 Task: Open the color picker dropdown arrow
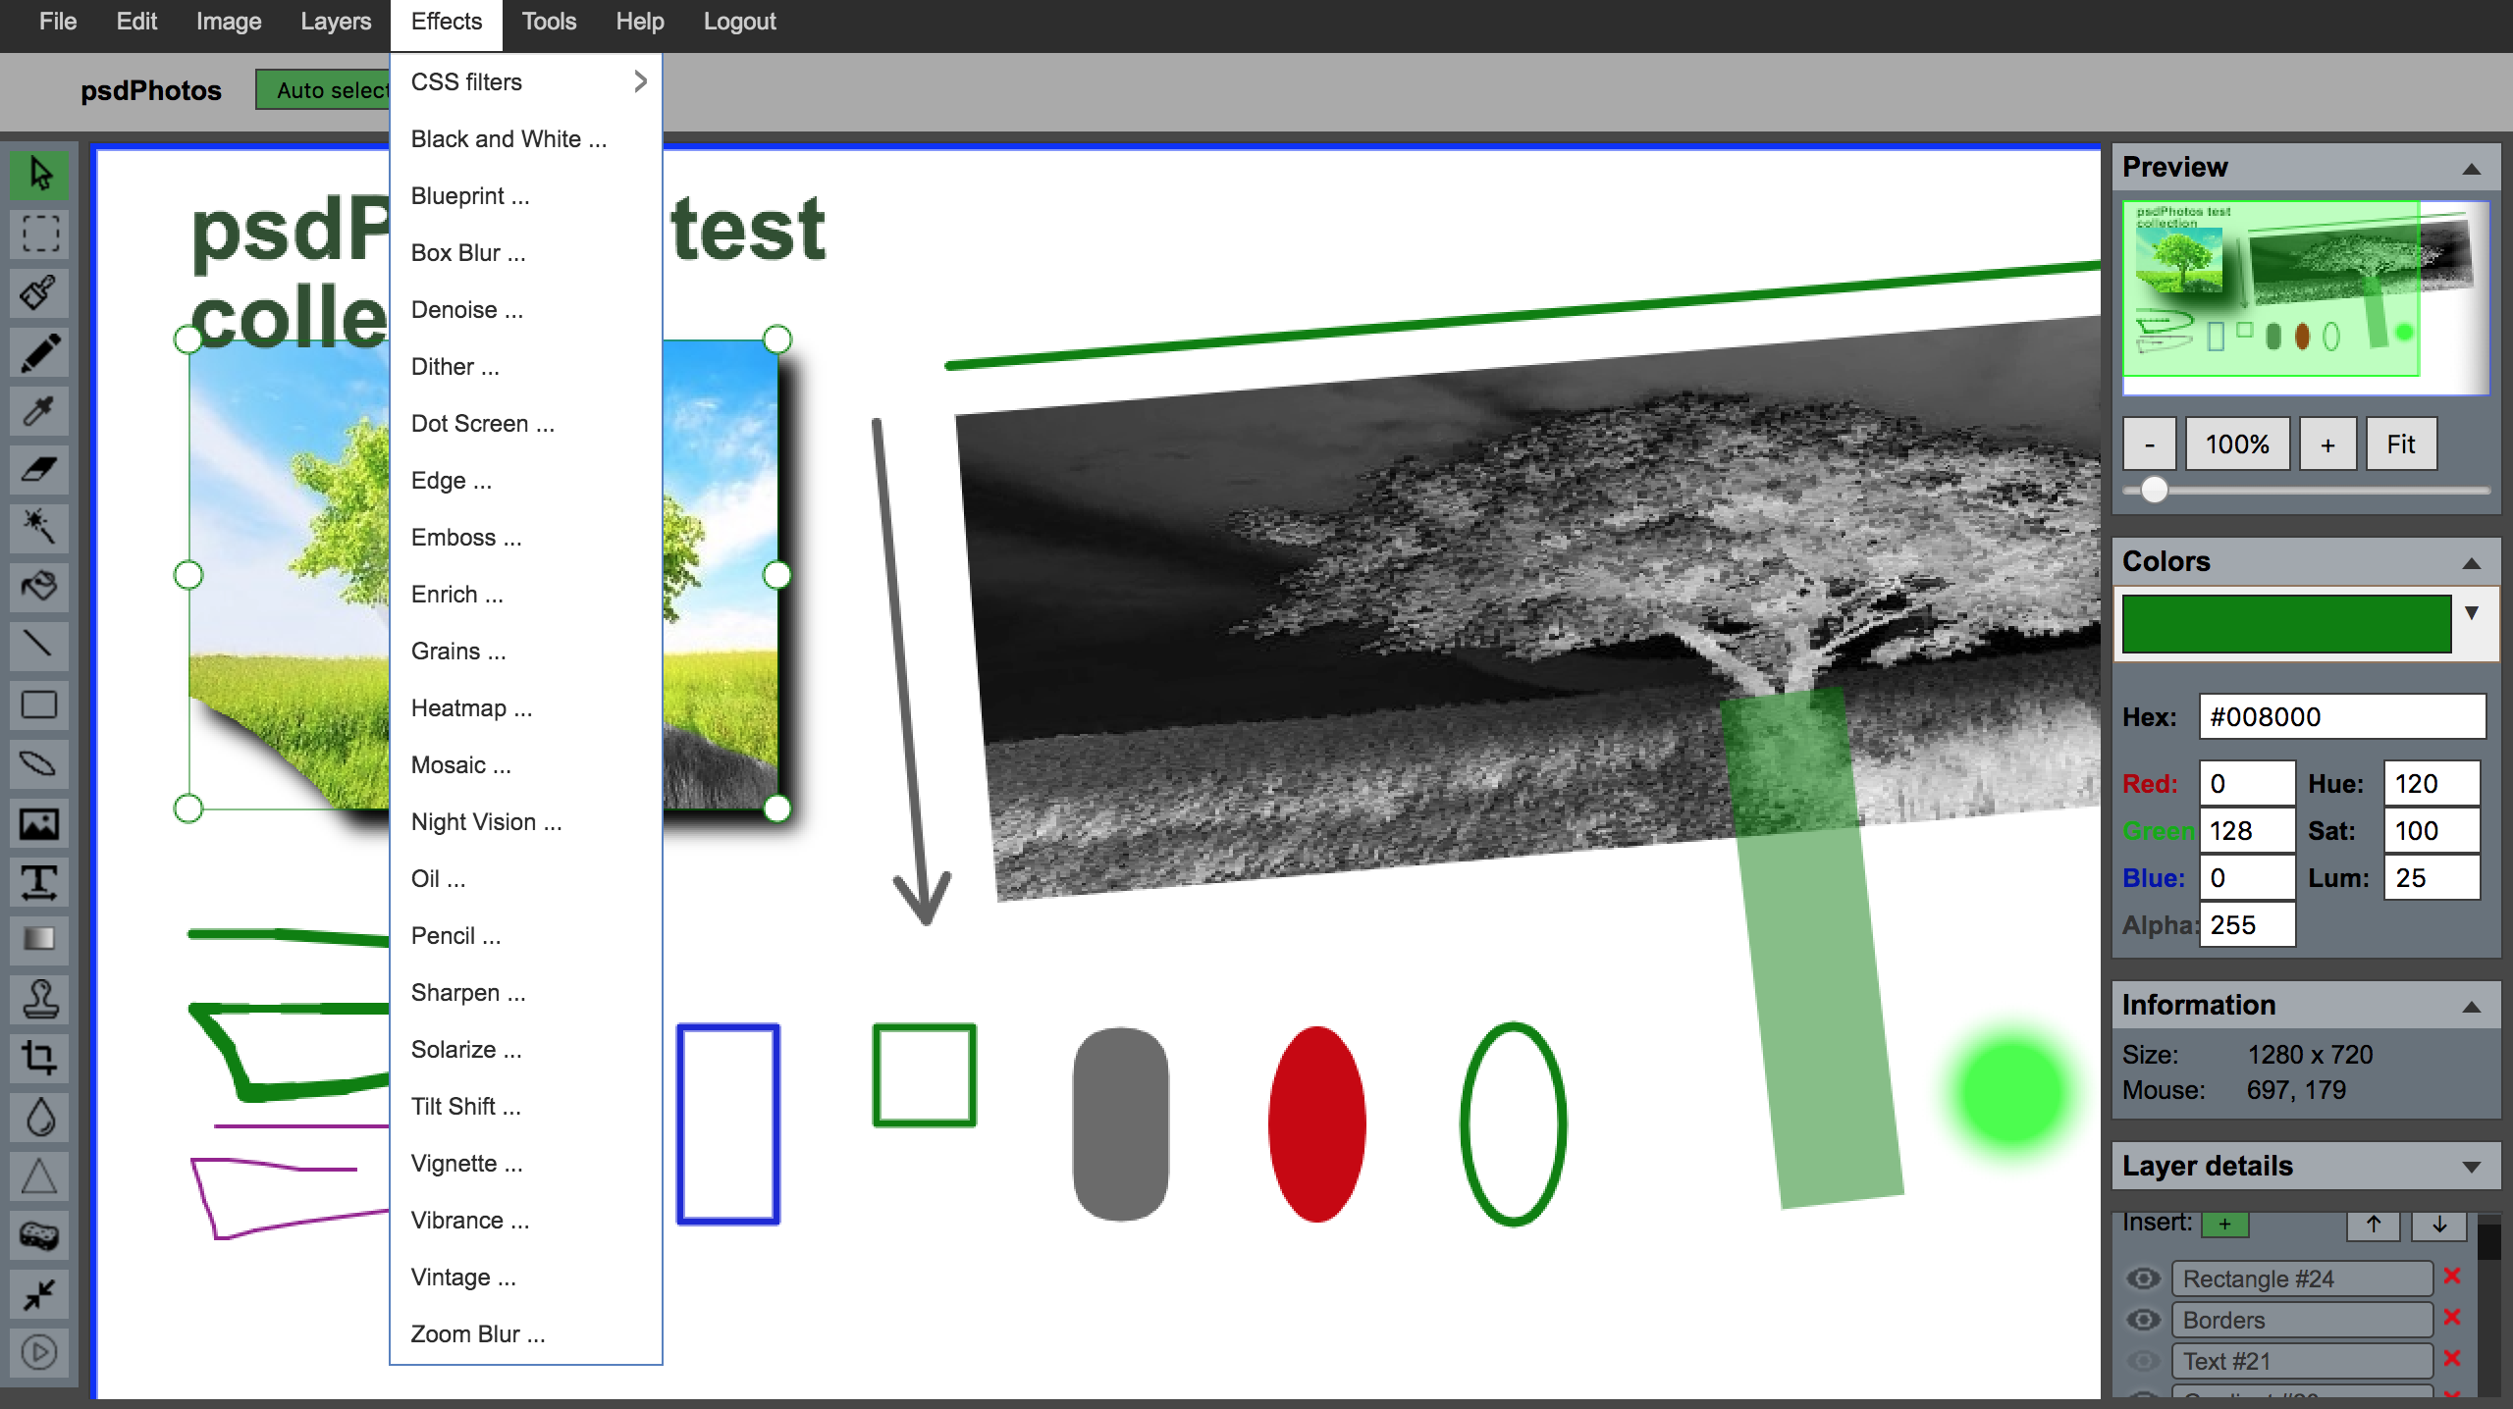click(x=2471, y=613)
